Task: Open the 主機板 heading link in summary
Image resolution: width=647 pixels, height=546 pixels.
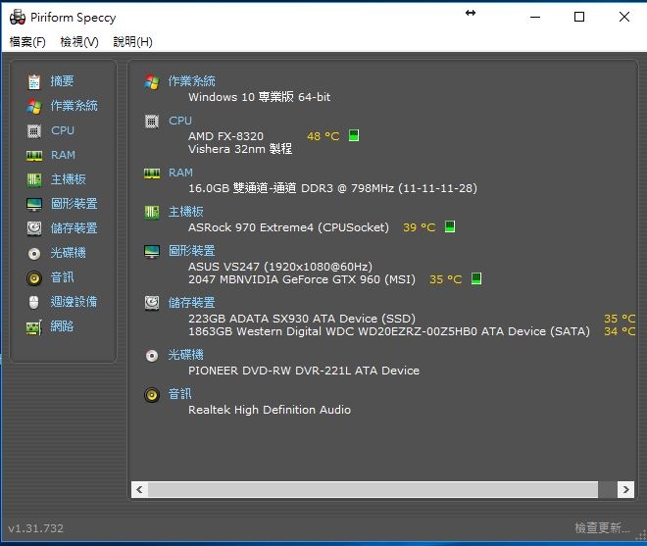Action: click(185, 212)
